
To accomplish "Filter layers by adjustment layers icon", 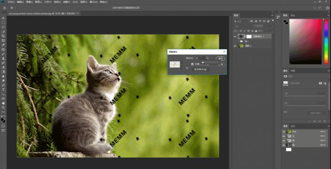I will click(256, 21).
